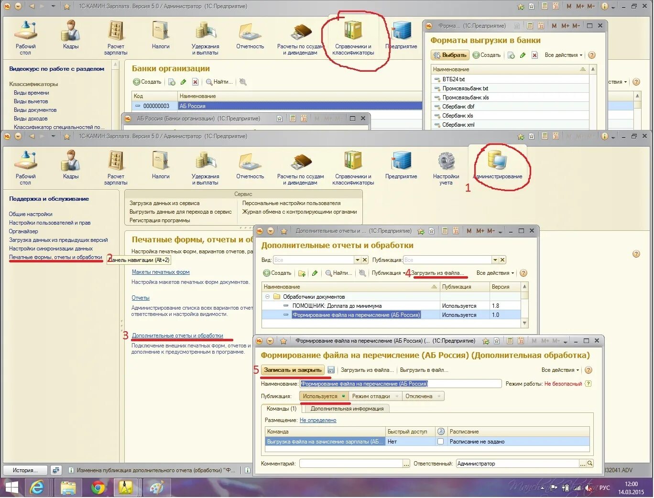The height and width of the screenshot is (498, 654).
Task: Click delete-mark X icon in Форматы выгрузки toolbar
Action: point(534,55)
